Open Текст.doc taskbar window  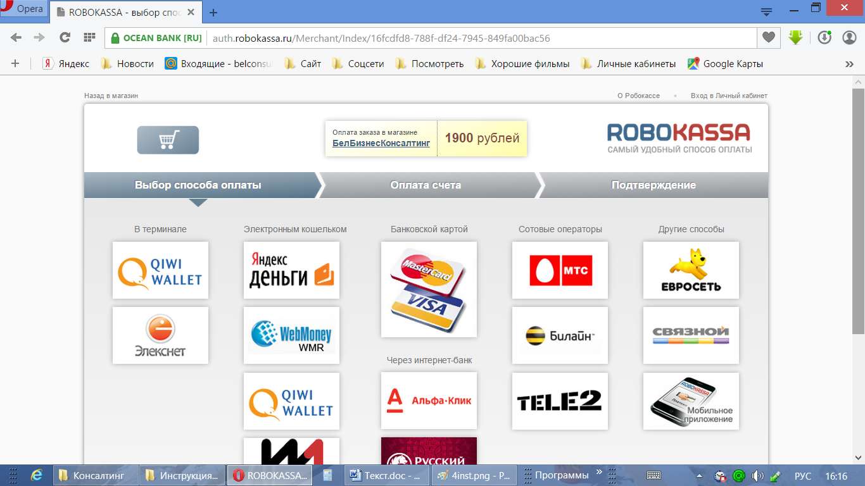pos(386,475)
